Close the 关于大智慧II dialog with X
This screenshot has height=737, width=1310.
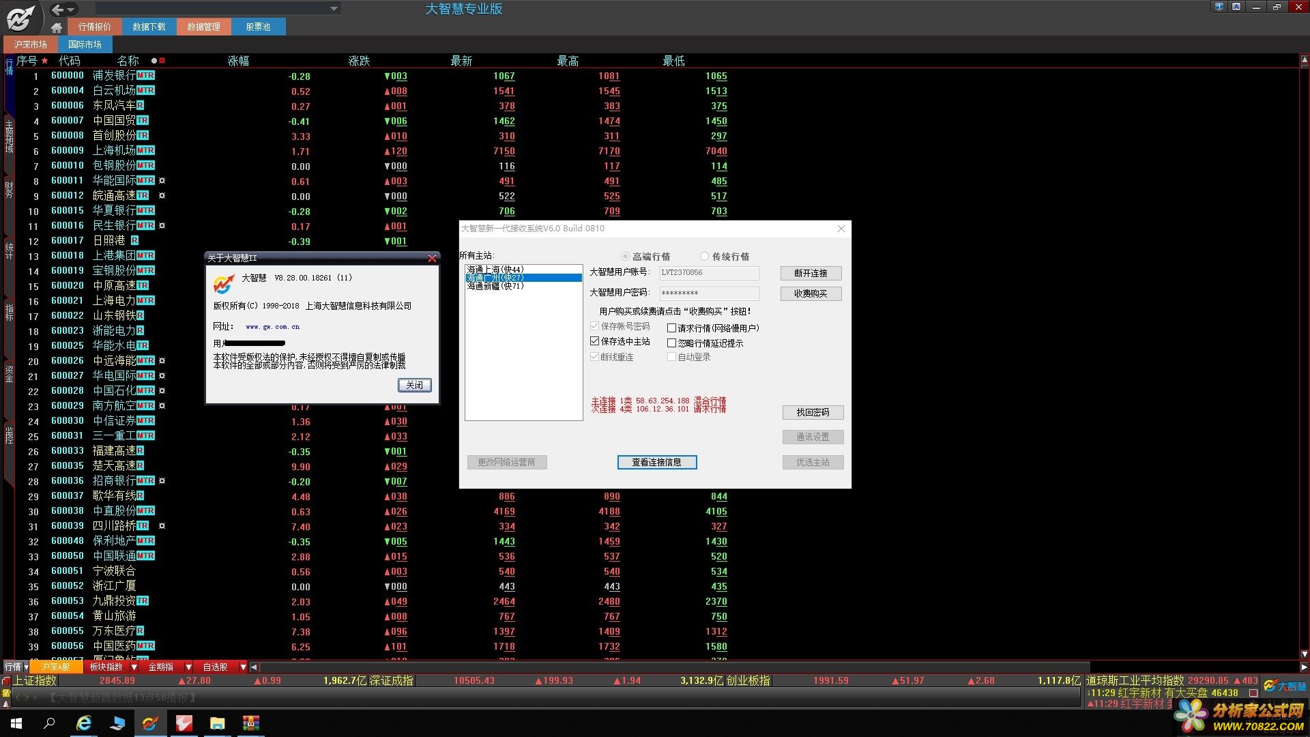pyautogui.click(x=431, y=258)
